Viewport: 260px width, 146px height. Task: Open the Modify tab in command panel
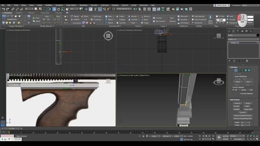[x=234, y=31]
